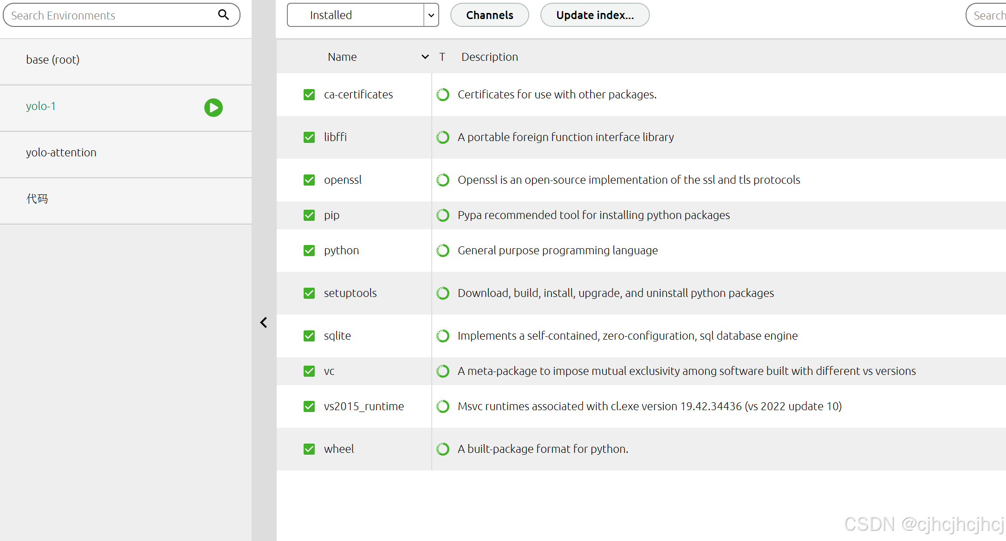1006x541 pixels.
Task: Toggle the libffi package checkbox
Action: pyautogui.click(x=309, y=137)
